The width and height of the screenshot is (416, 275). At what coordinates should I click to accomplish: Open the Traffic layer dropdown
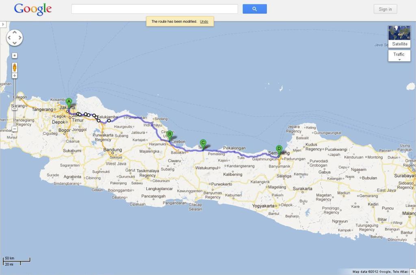pos(399,56)
